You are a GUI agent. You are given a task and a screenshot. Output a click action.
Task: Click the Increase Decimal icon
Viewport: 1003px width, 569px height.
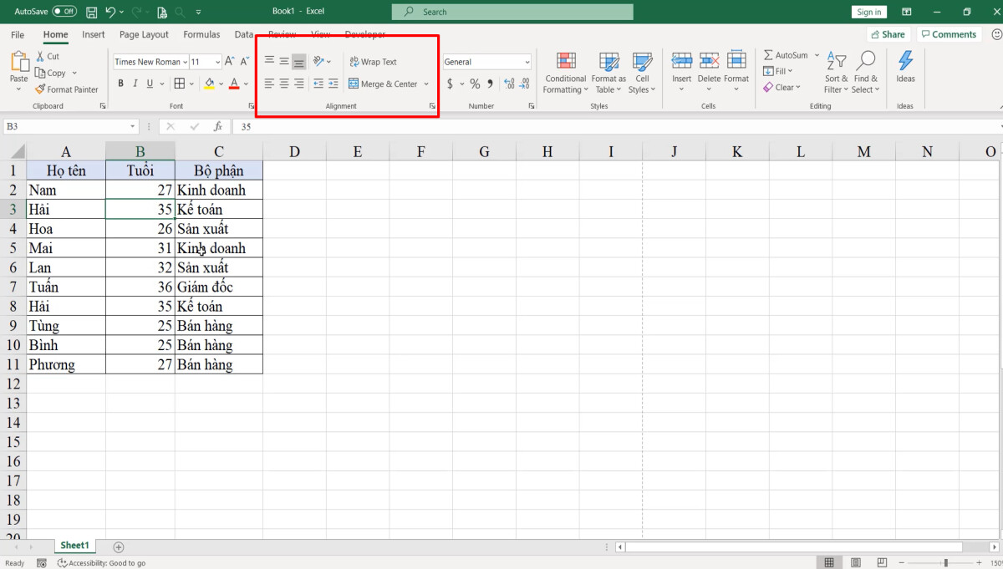(509, 84)
